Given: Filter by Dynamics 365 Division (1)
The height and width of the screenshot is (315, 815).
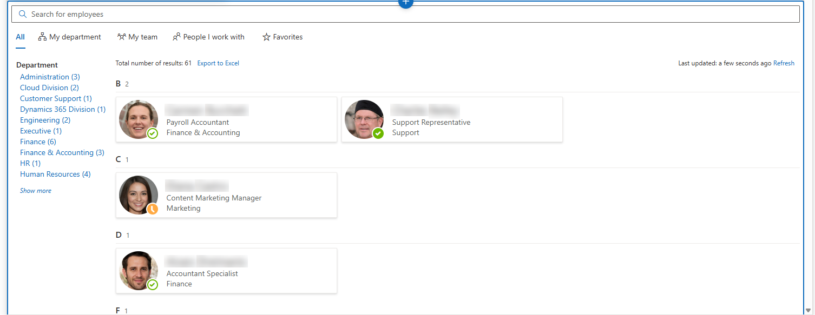Looking at the screenshot, I should [63, 109].
